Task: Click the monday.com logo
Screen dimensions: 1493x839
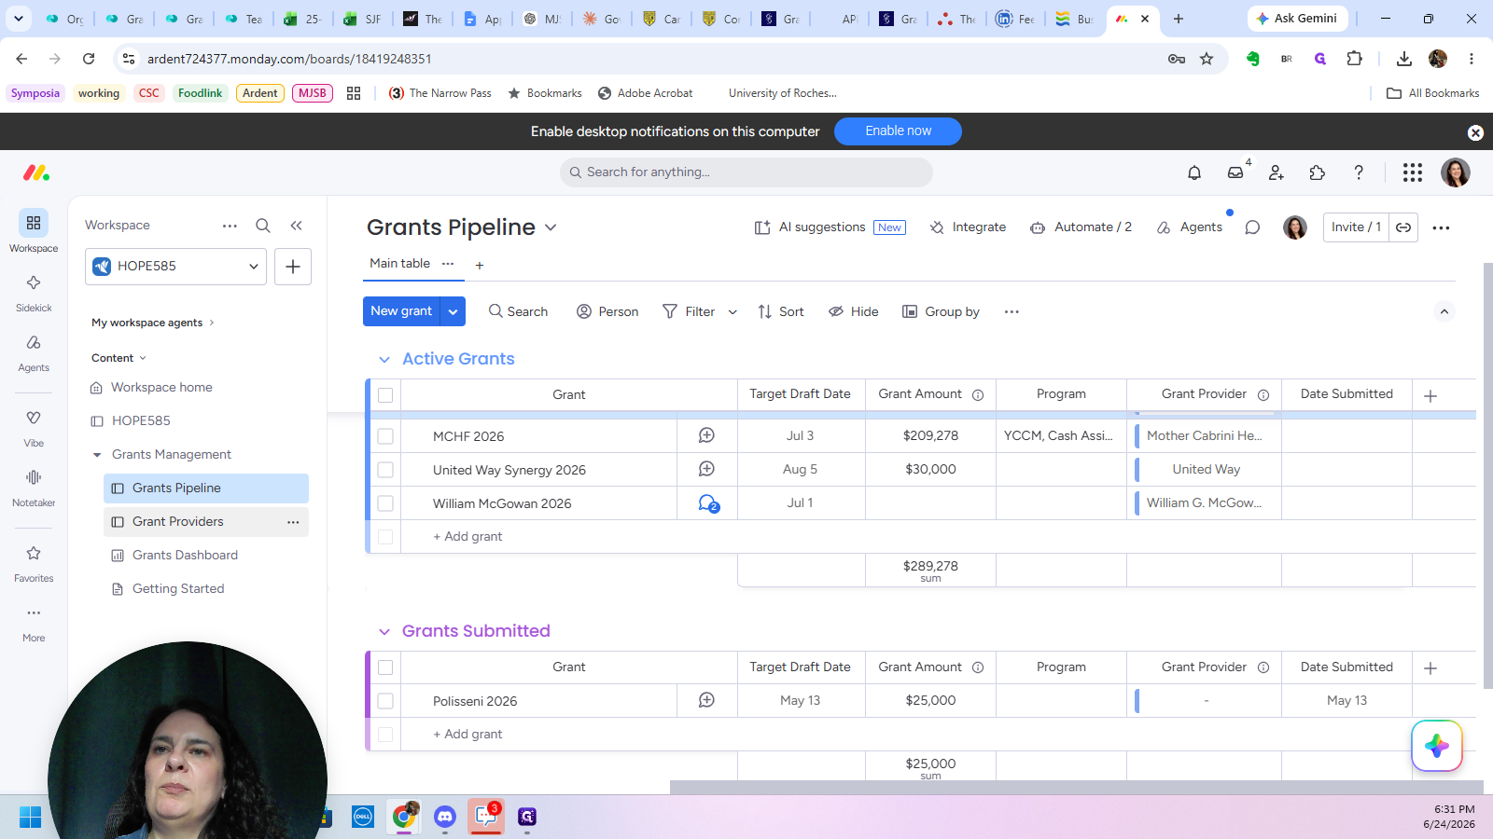Action: coord(36,172)
